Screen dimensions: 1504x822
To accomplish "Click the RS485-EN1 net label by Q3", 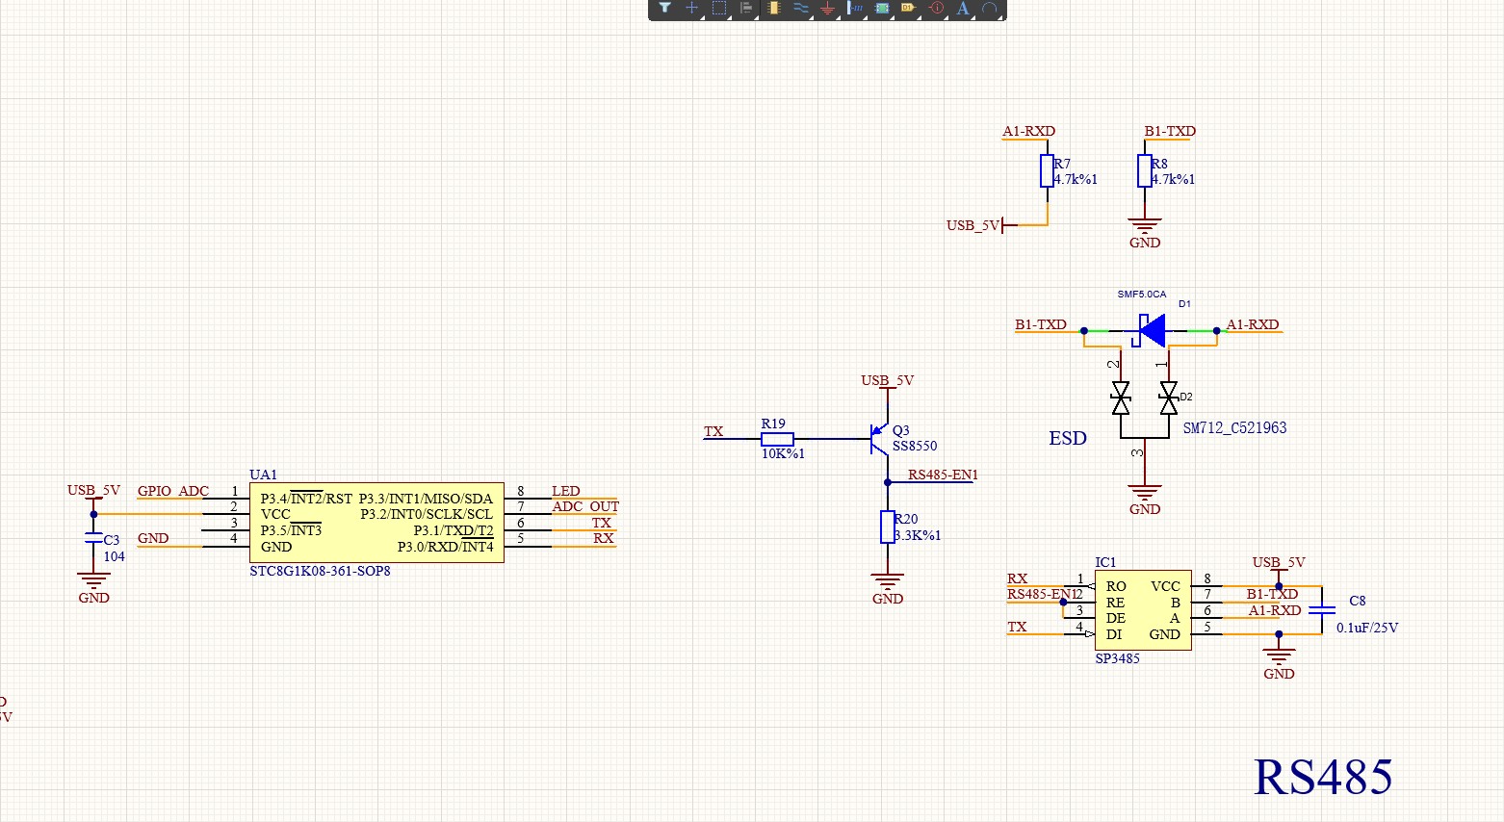I will pos(943,475).
